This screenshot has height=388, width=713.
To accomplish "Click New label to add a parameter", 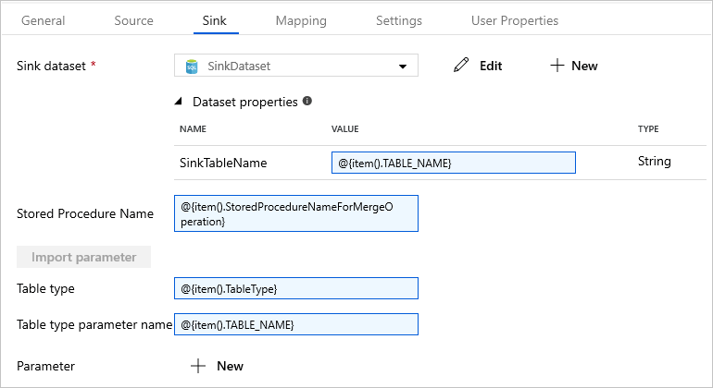I will pos(230,366).
